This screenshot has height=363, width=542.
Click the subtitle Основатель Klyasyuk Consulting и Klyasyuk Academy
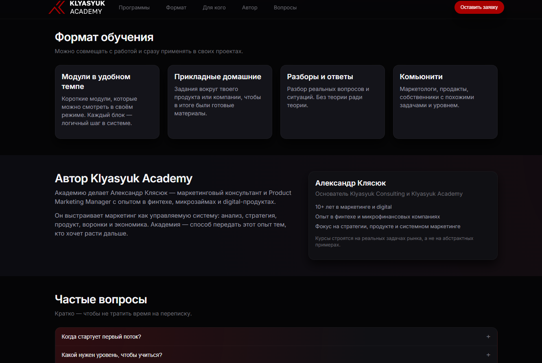click(389, 194)
